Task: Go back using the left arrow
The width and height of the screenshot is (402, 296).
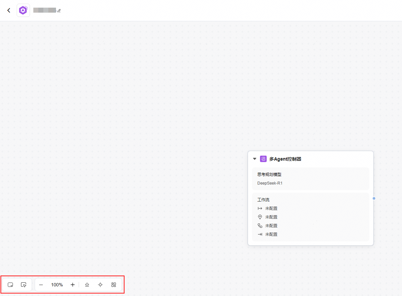Action: coord(9,10)
